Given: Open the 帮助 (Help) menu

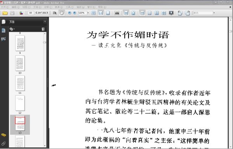Looking at the screenshot, I should click(102, 7).
